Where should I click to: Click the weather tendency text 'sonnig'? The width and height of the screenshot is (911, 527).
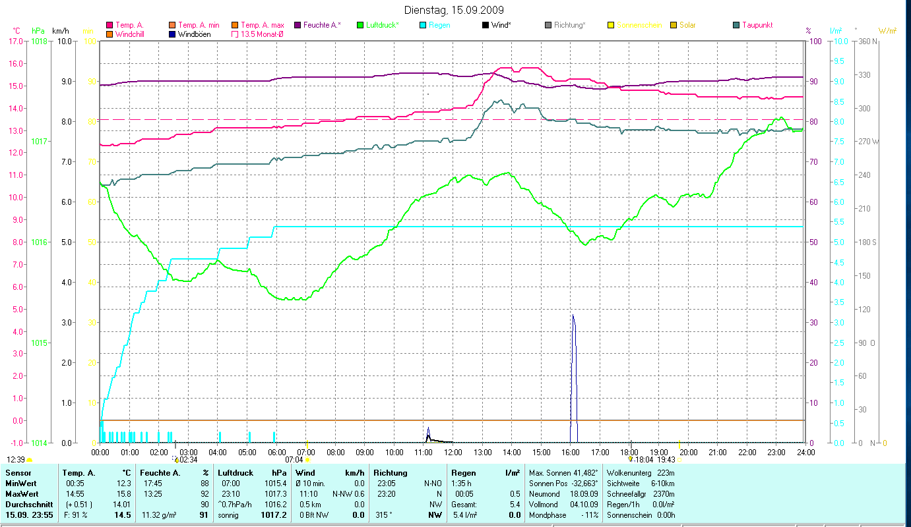[228, 515]
